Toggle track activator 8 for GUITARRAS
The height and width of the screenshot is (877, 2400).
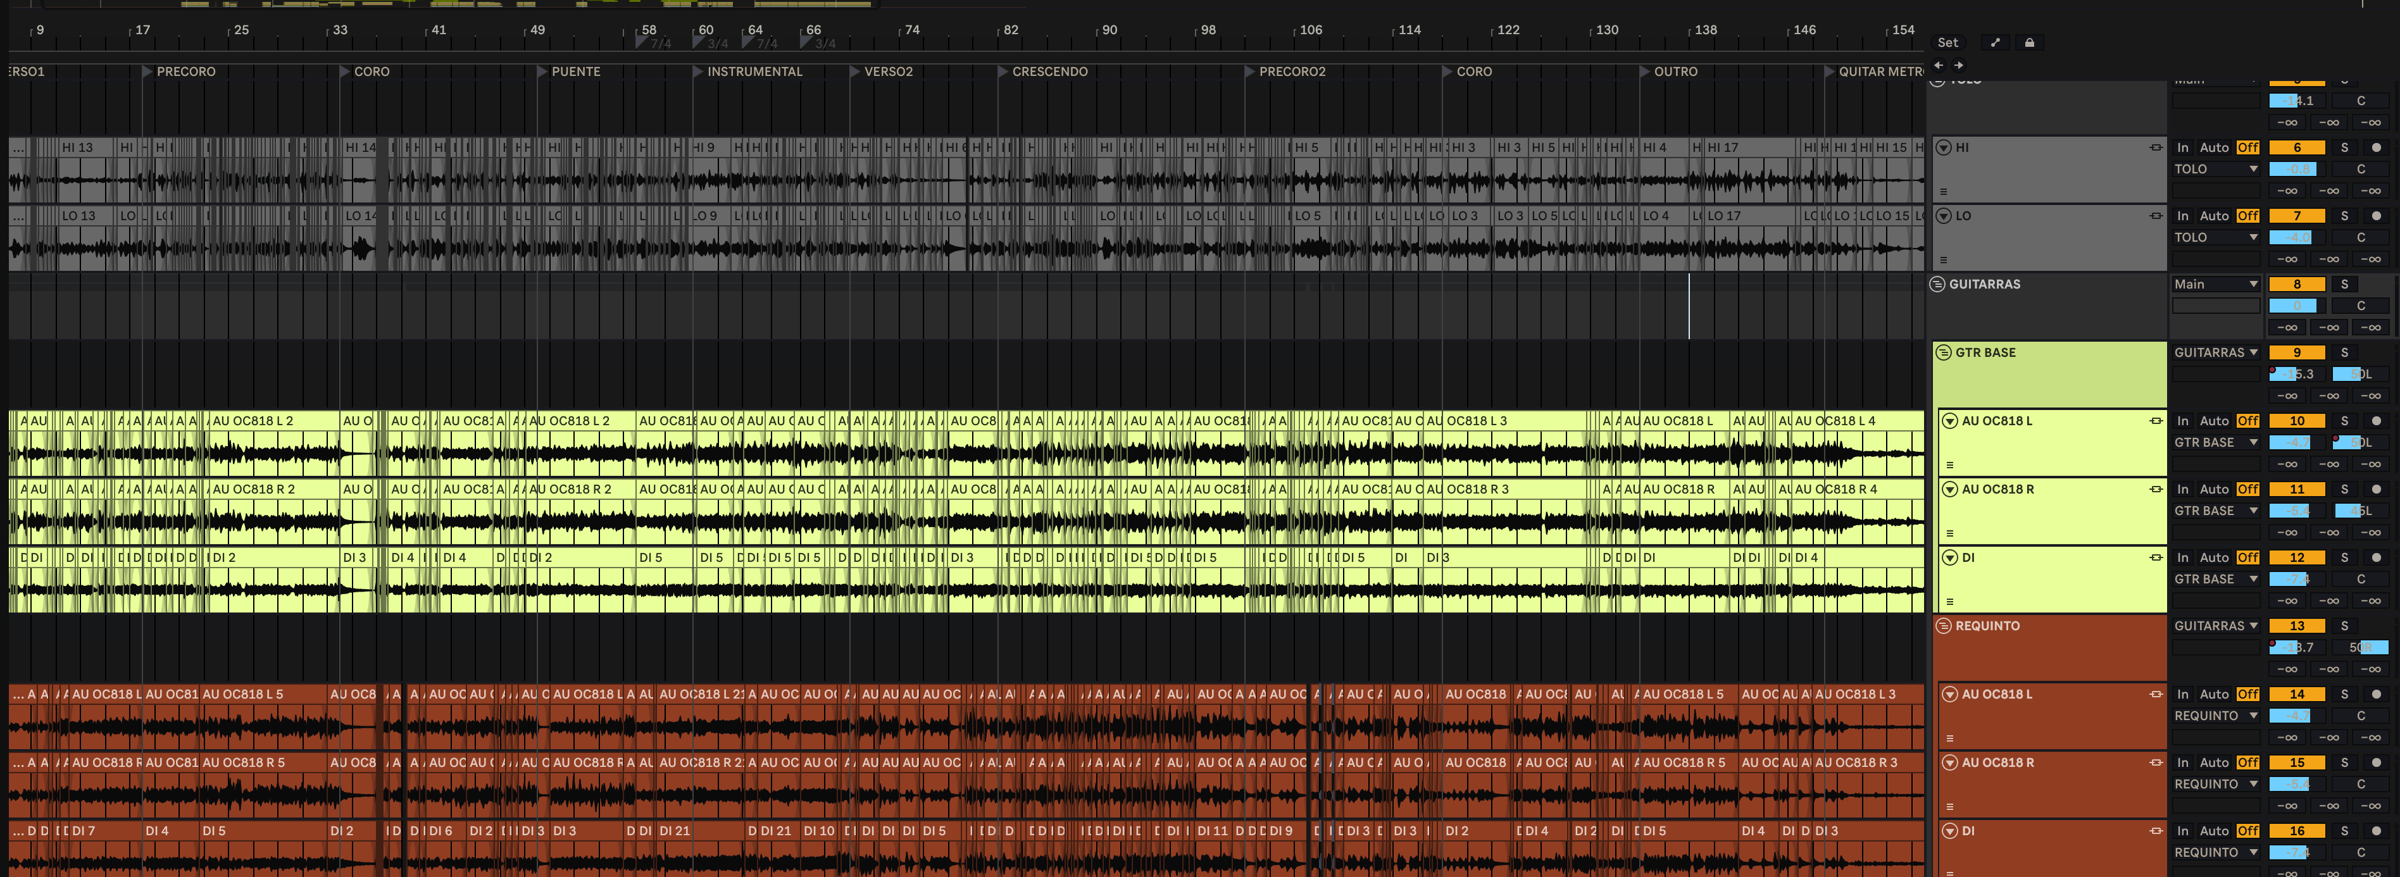tap(2297, 284)
